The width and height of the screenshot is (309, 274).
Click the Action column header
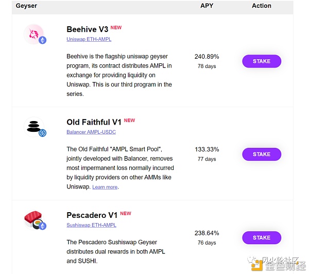pyautogui.click(x=262, y=6)
